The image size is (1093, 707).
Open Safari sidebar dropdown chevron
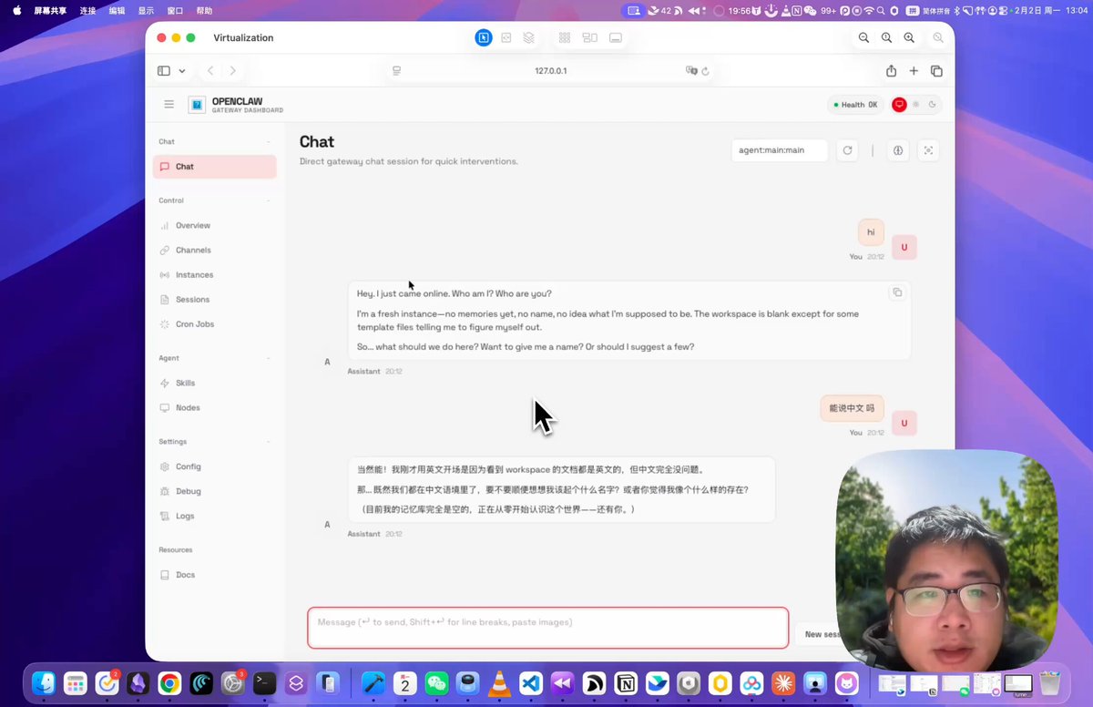[x=182, y=71]
